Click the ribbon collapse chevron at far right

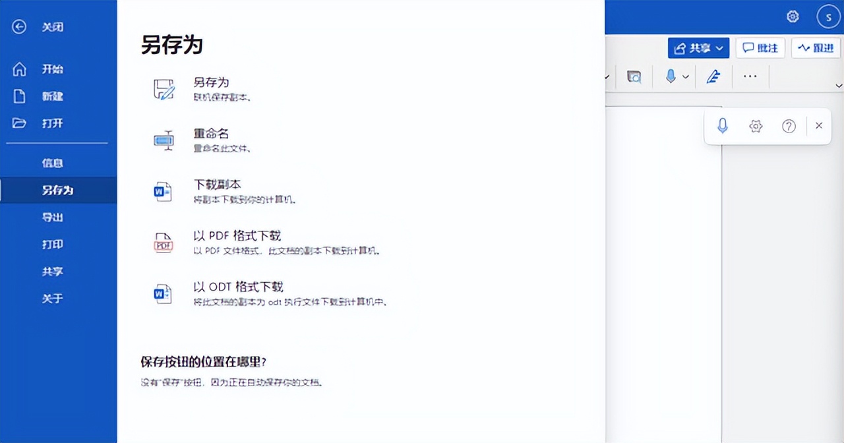(839, 86)
